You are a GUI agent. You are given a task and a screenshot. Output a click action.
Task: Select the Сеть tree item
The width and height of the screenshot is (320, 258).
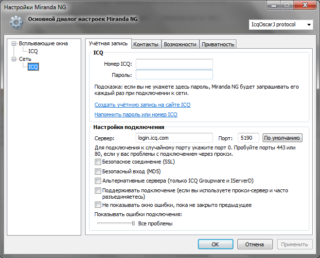pos(25,59)
